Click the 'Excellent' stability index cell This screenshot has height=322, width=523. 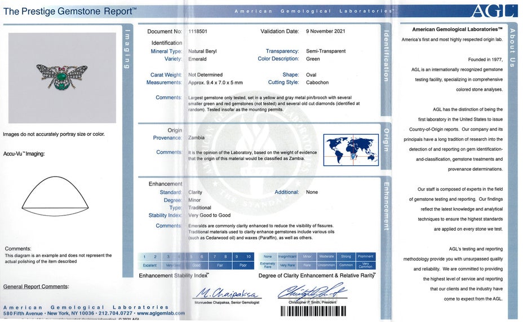[x=149, y=265]
